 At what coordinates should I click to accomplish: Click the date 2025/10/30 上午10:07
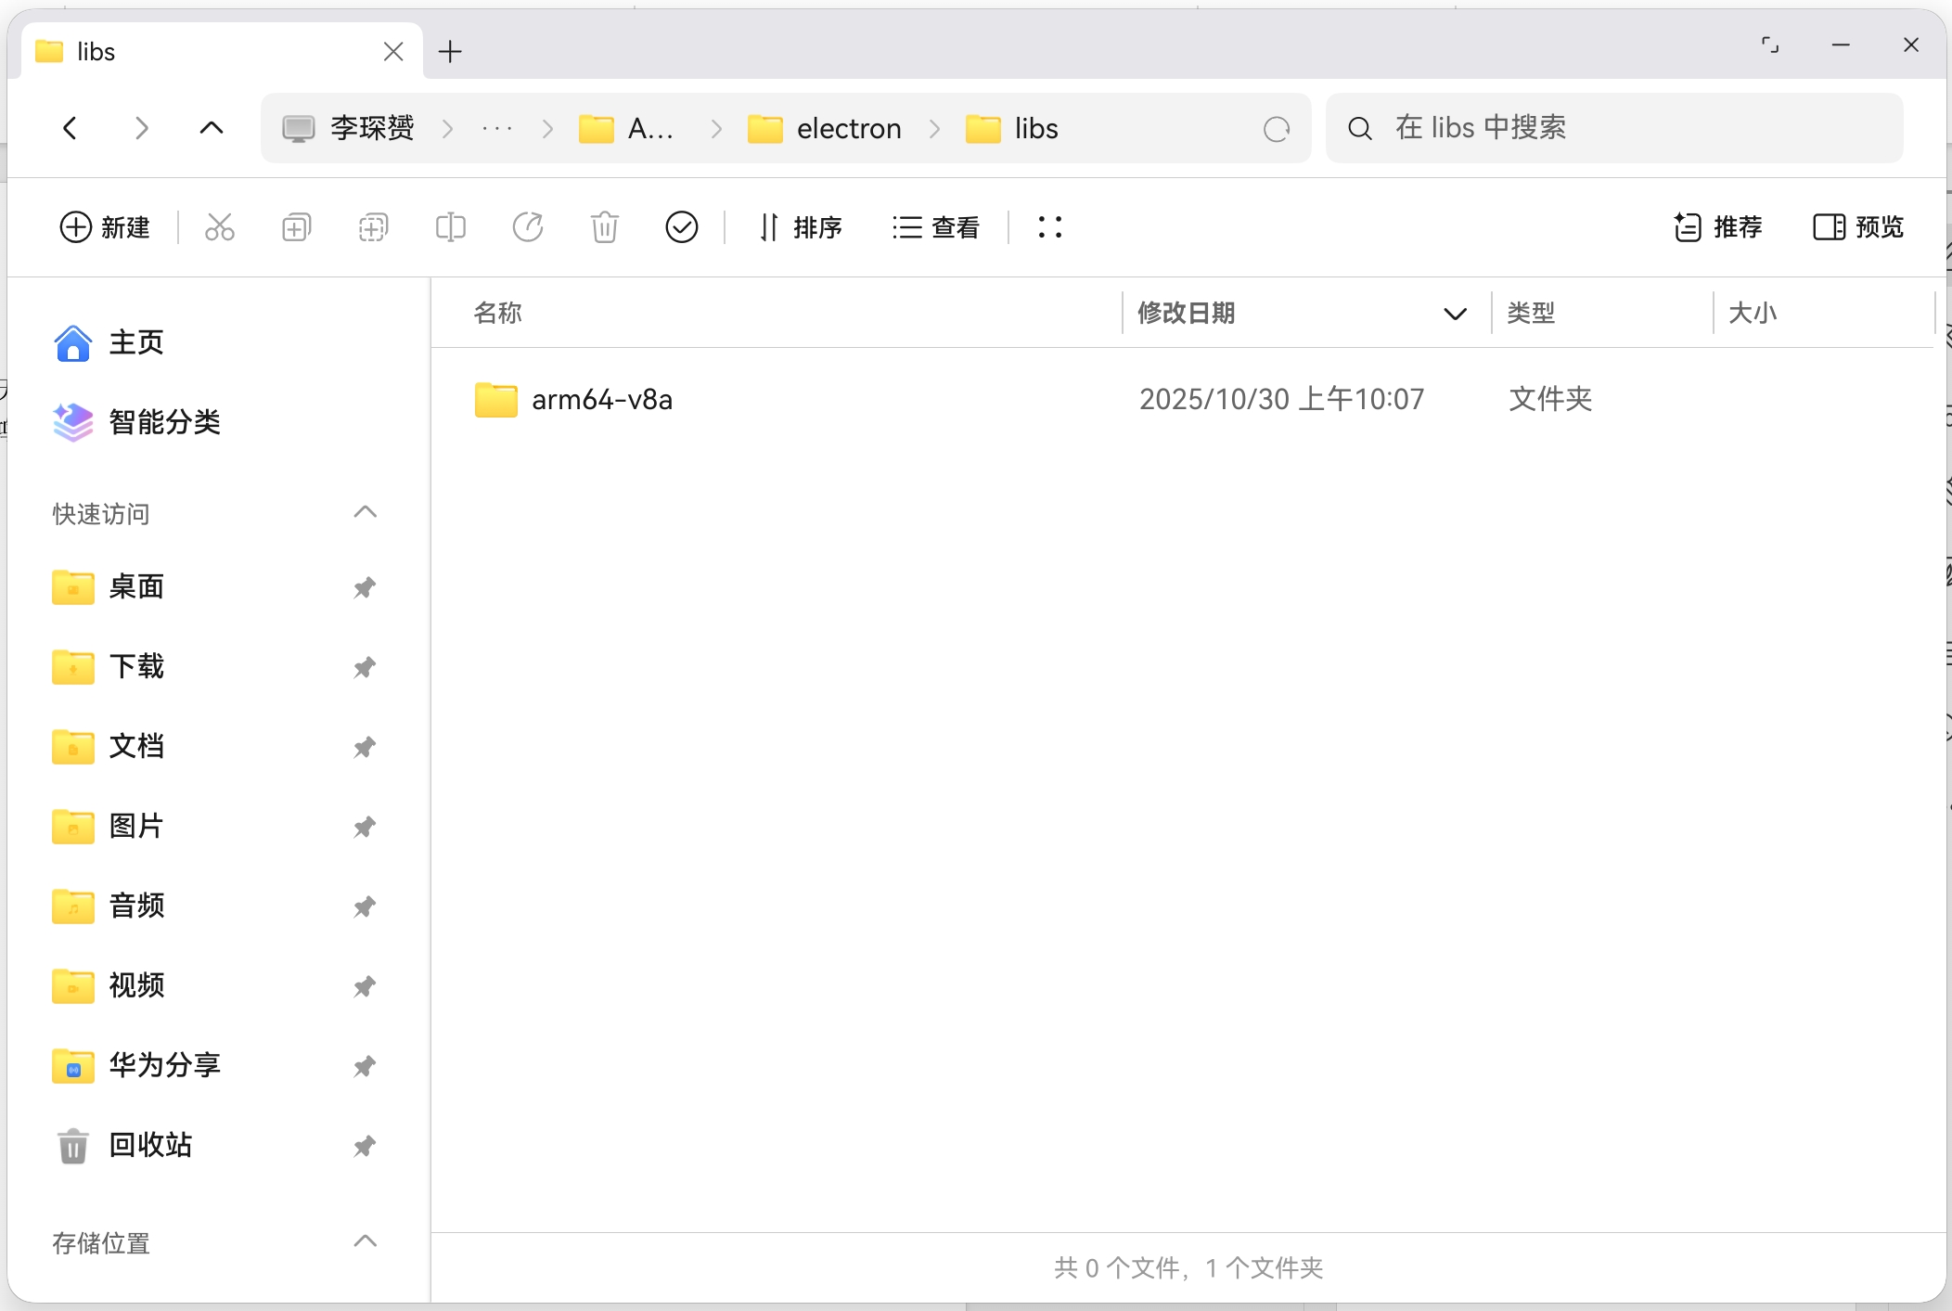tap(1281, 400)
